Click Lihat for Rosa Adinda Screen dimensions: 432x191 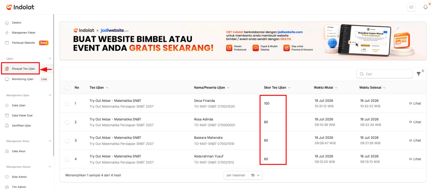[415, 122]
